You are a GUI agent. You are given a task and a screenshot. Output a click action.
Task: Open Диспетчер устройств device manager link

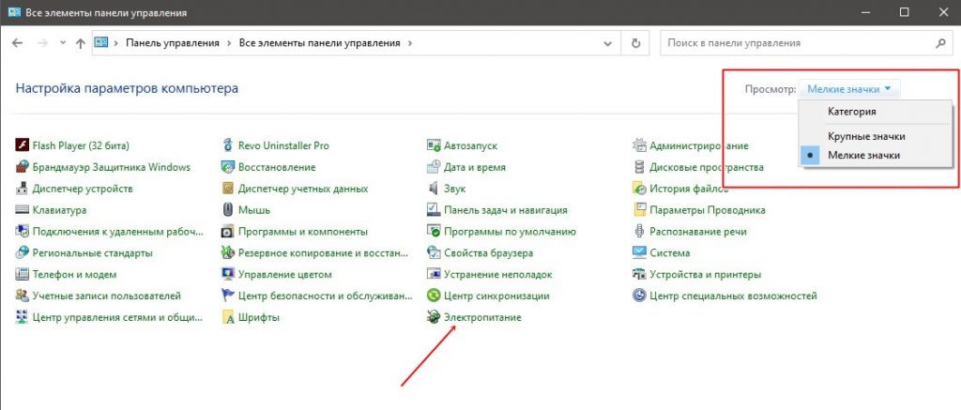pyautogui.click(x=83, y=189)
